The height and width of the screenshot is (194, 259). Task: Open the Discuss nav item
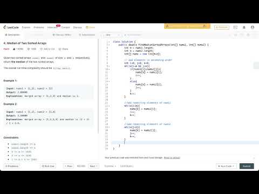78,27
